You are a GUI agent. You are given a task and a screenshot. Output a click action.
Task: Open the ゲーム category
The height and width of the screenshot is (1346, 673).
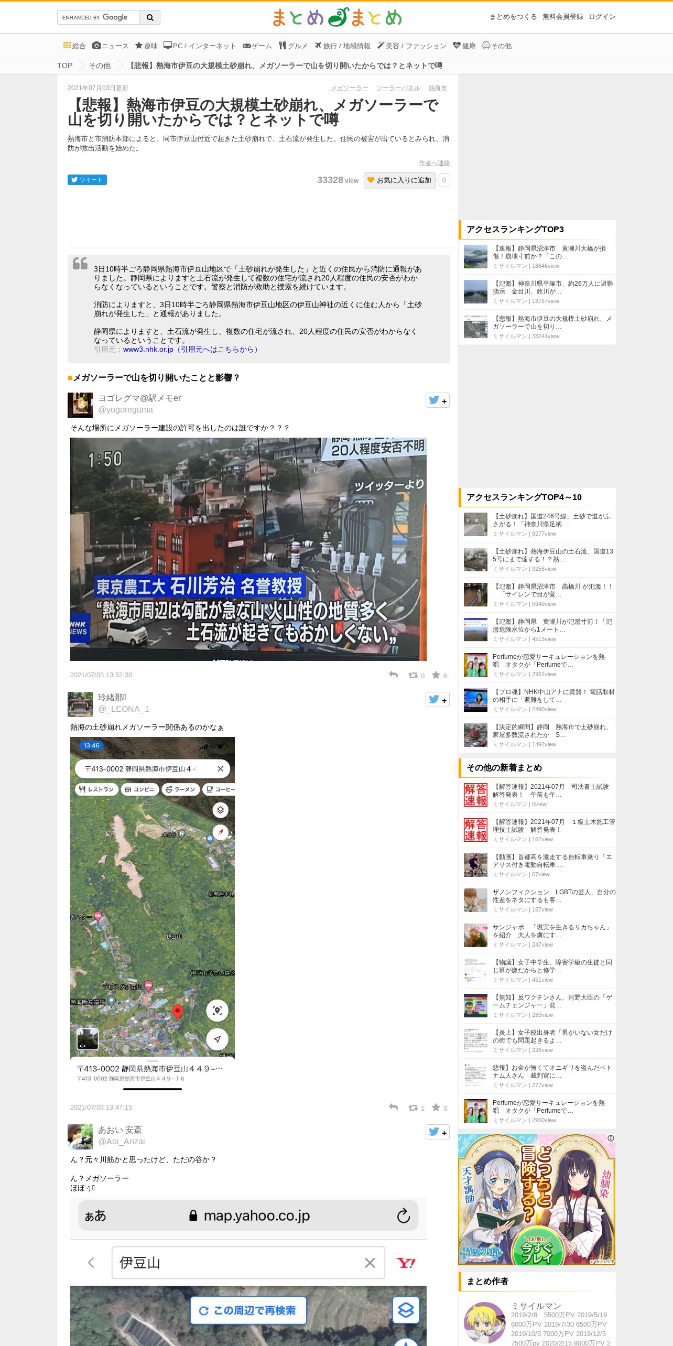(257, 46)
